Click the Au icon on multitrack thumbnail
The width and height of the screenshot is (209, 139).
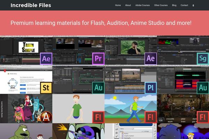pyautogui.click(x=98, y=88)
